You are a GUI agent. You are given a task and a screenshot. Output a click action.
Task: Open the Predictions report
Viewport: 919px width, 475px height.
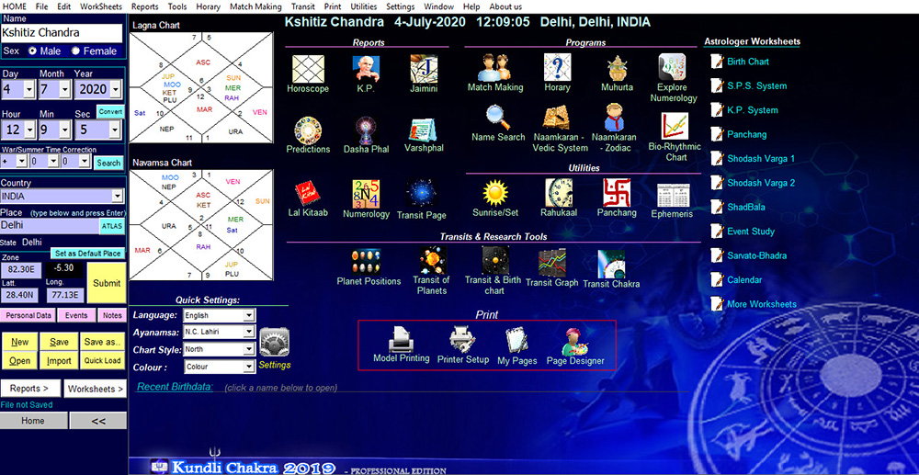pyautogui.click(x=308, y=130)
